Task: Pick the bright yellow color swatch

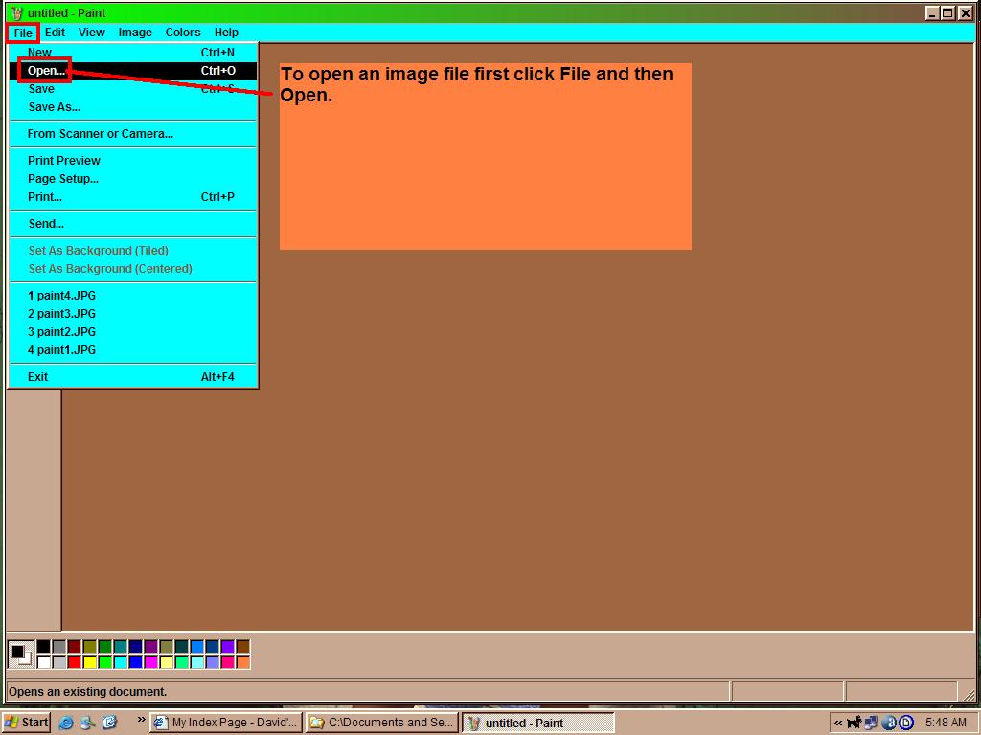Action: point(89,662)
